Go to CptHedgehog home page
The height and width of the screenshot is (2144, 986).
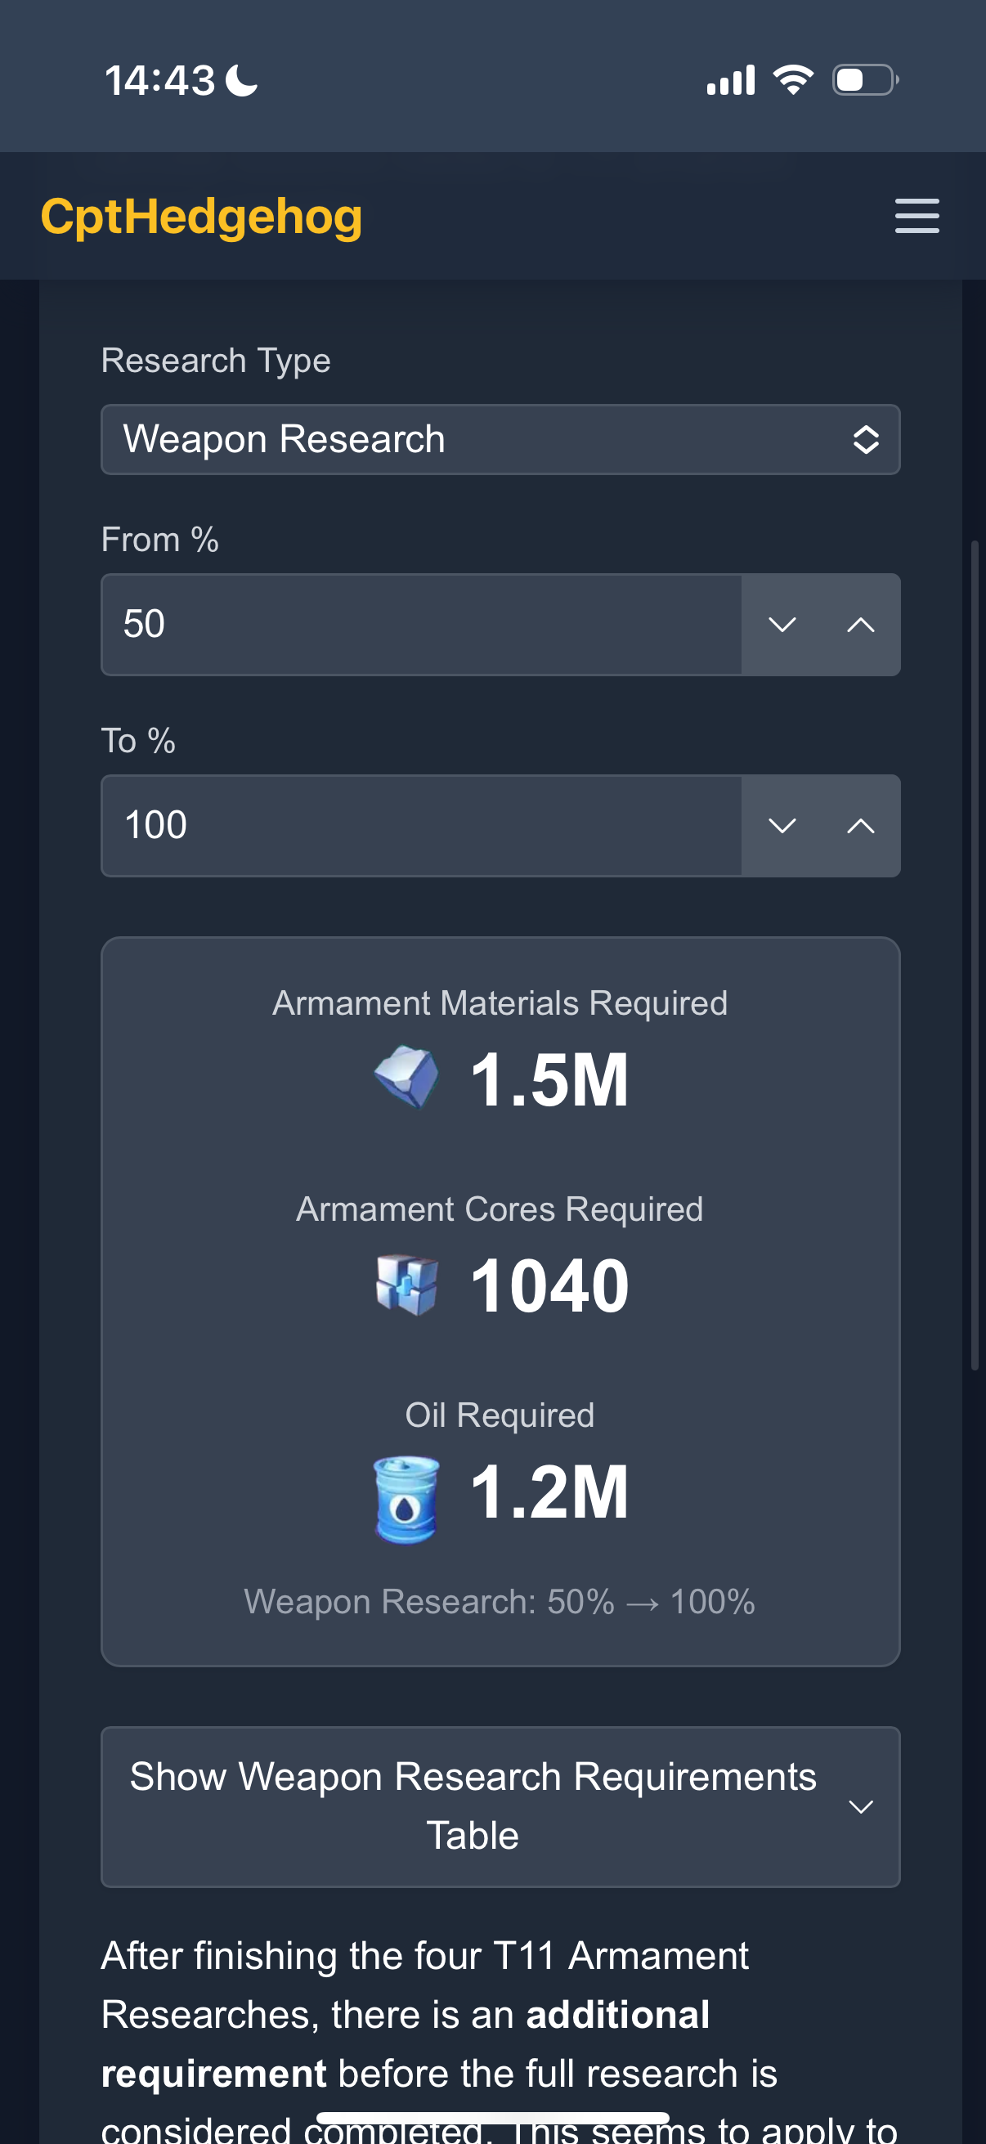pyautogui.click(x=201, y=217)
